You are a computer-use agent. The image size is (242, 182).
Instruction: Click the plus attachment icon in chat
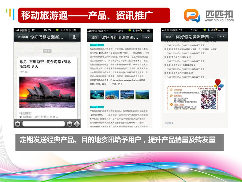(77, 124)
